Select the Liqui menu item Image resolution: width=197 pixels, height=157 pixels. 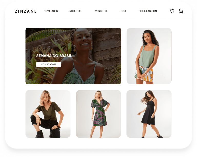click(123, 11)
